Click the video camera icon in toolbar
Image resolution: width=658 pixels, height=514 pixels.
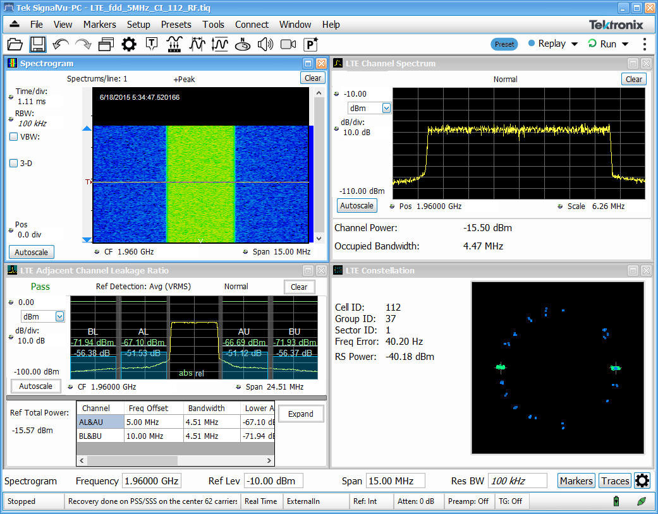[x=288, y=44]
